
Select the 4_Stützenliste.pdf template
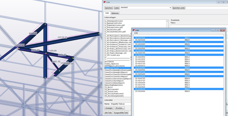(x=114, y=27)
